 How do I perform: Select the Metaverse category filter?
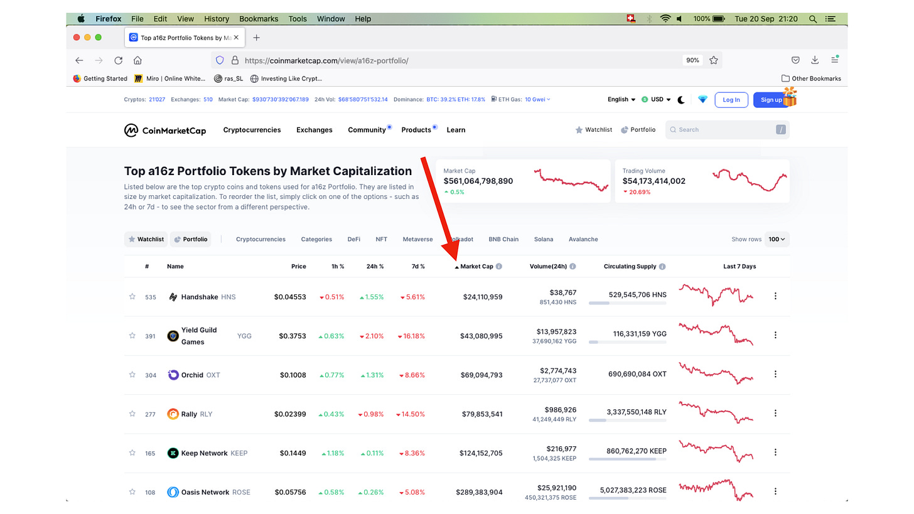coord(417,239)
